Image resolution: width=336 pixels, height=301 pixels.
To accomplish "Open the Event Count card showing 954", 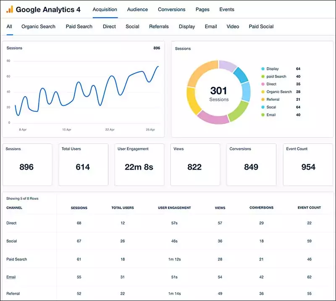I will [x=308, y=164].
